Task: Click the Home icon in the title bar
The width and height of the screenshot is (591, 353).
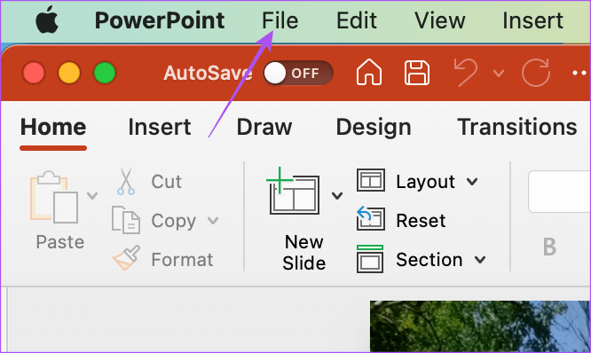Action: [x=369, y=72]
